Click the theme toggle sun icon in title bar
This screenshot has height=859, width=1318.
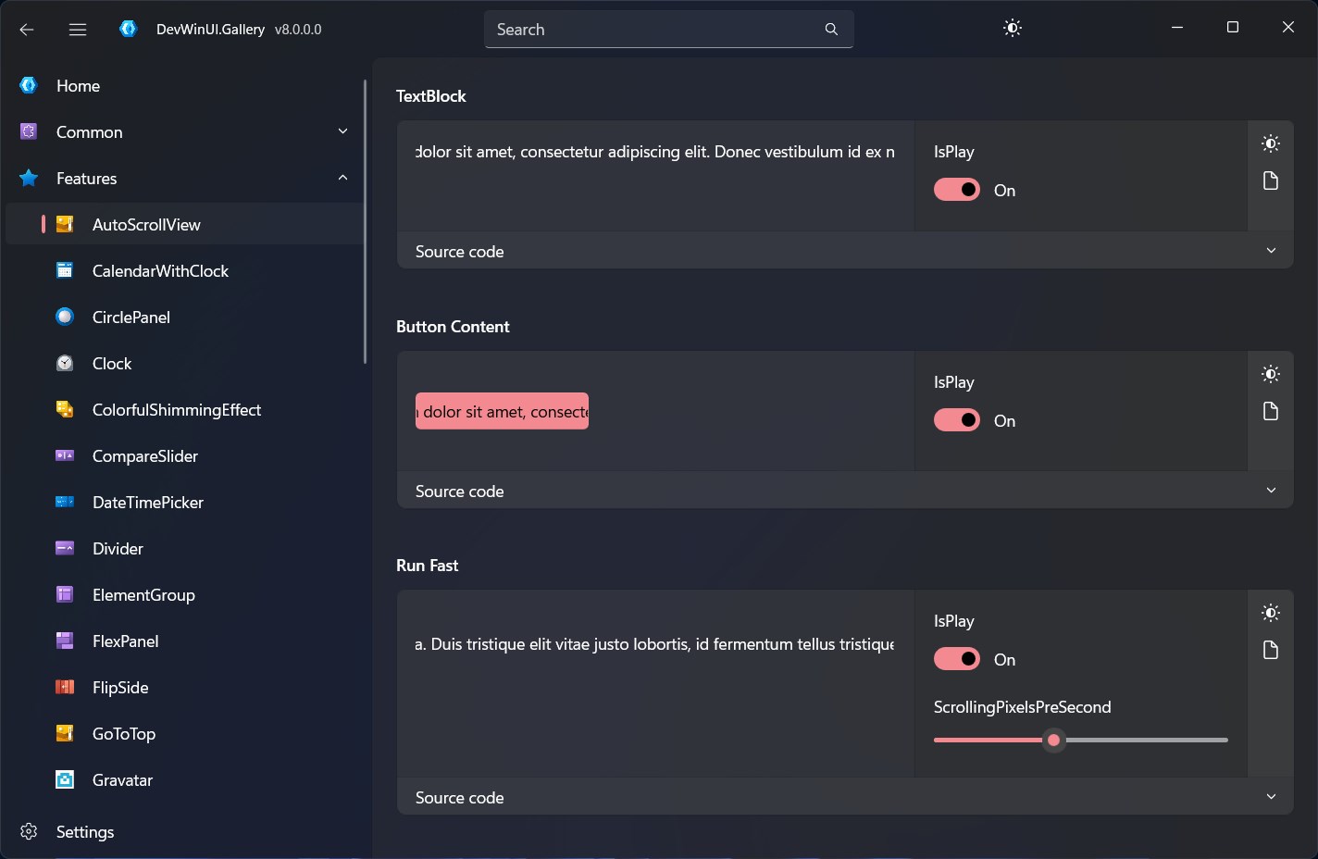click(x=1013, y=29)
